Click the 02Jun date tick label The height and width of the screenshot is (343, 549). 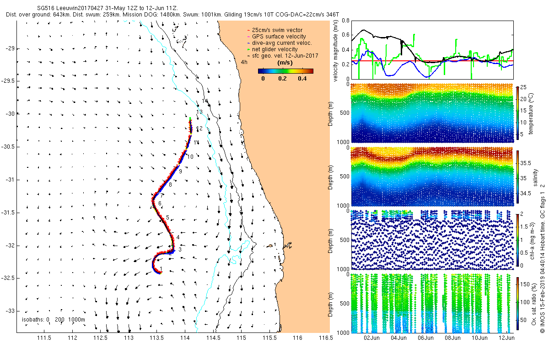[371, 338]
